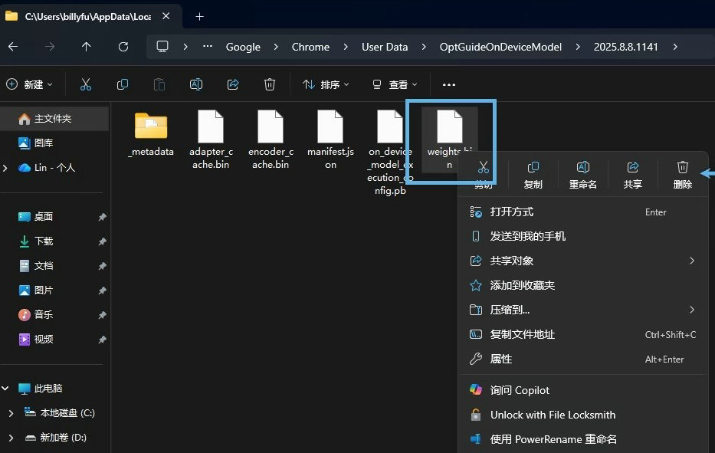Screen dimensions: 715x453
Task: Open the 查看 (View) dropdown
Action: pyautogui.click(x=395, y=84)
